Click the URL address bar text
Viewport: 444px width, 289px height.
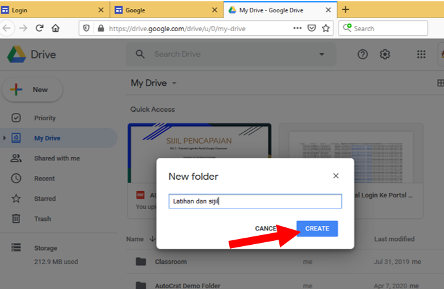[177, 29]
